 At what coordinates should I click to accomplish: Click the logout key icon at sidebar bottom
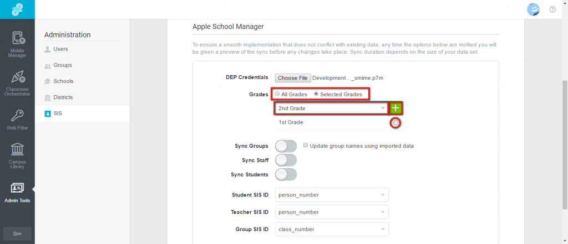coord(17,234)
